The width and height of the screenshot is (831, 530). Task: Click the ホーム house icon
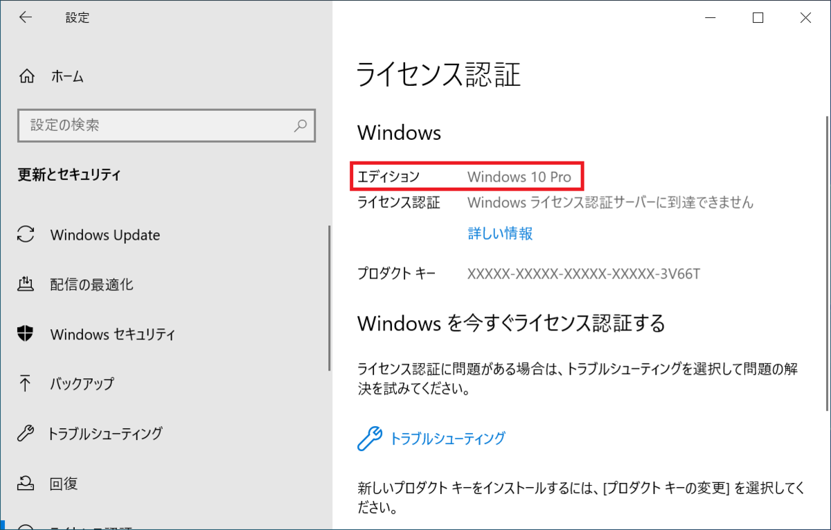tap(26, 76)
